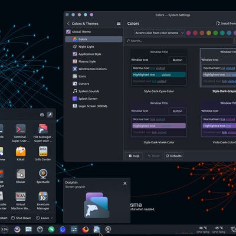Pick the teal accent color swatch
This screenshot has width=236, height=236.
click(222, 33)
